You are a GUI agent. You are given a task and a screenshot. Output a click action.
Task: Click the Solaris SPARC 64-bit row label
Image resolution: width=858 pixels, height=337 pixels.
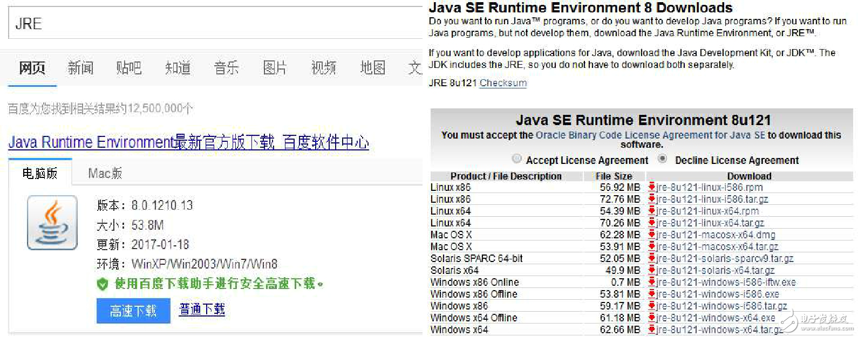(x=476, y=258)
